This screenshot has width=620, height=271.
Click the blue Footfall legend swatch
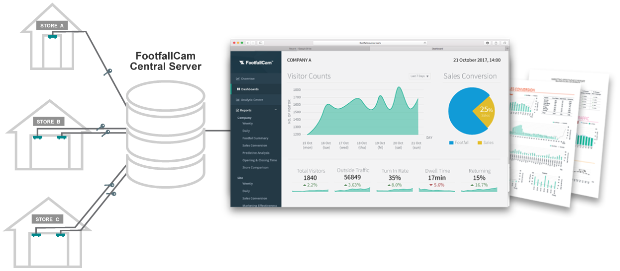click(x=451, y=142)
